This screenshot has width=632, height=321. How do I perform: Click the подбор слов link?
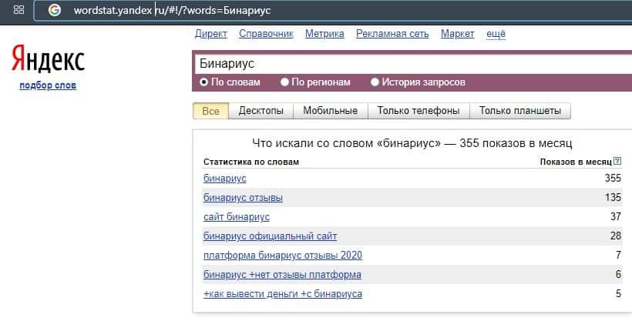pyautogui.click(x=48, y=85)
